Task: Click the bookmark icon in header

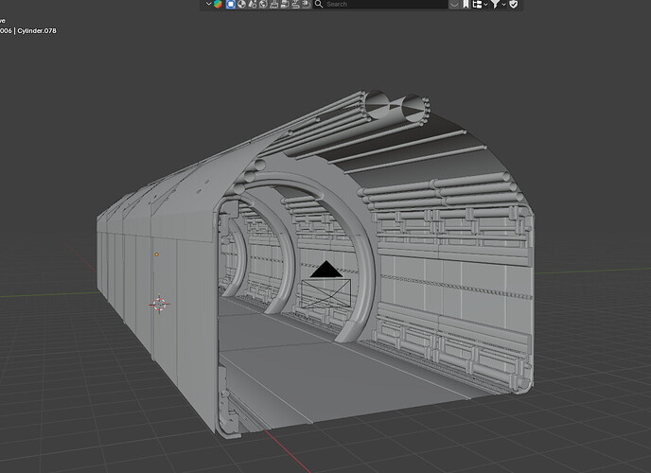Action: point(466,4)
